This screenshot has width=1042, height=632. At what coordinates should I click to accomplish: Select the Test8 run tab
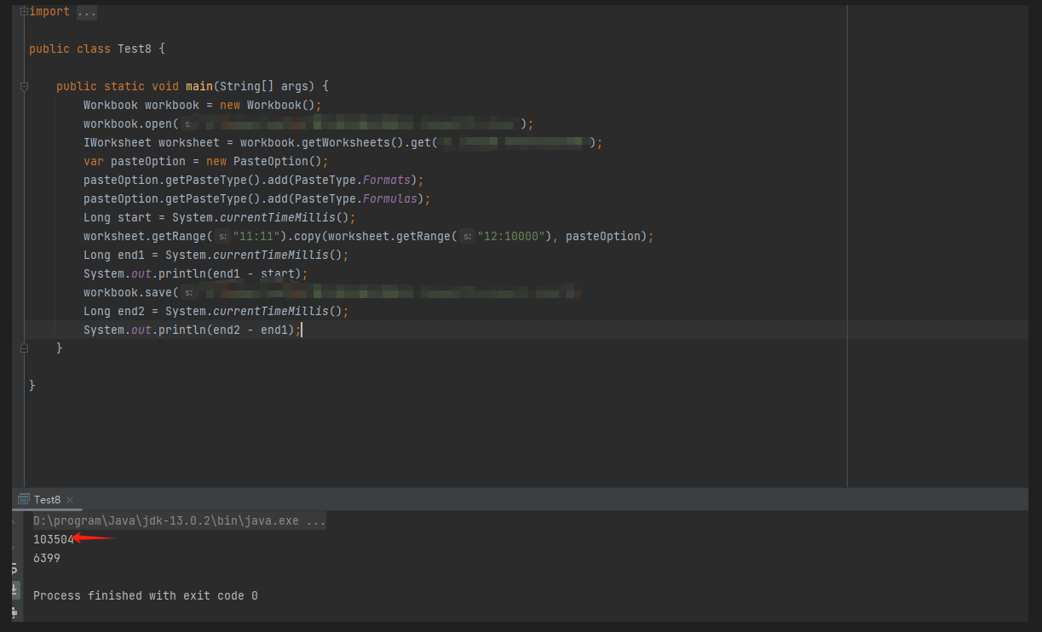click(x=47, y=500)
